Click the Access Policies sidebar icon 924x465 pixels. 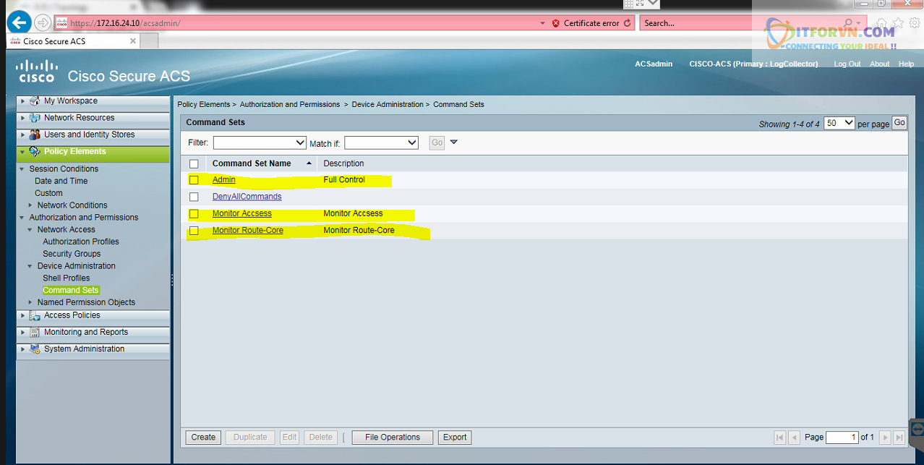35,315
